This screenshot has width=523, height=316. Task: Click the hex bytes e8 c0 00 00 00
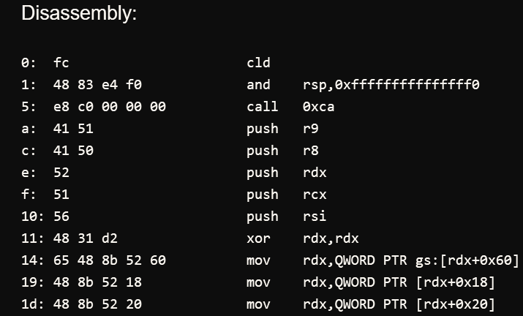click(x=110, y=107)
